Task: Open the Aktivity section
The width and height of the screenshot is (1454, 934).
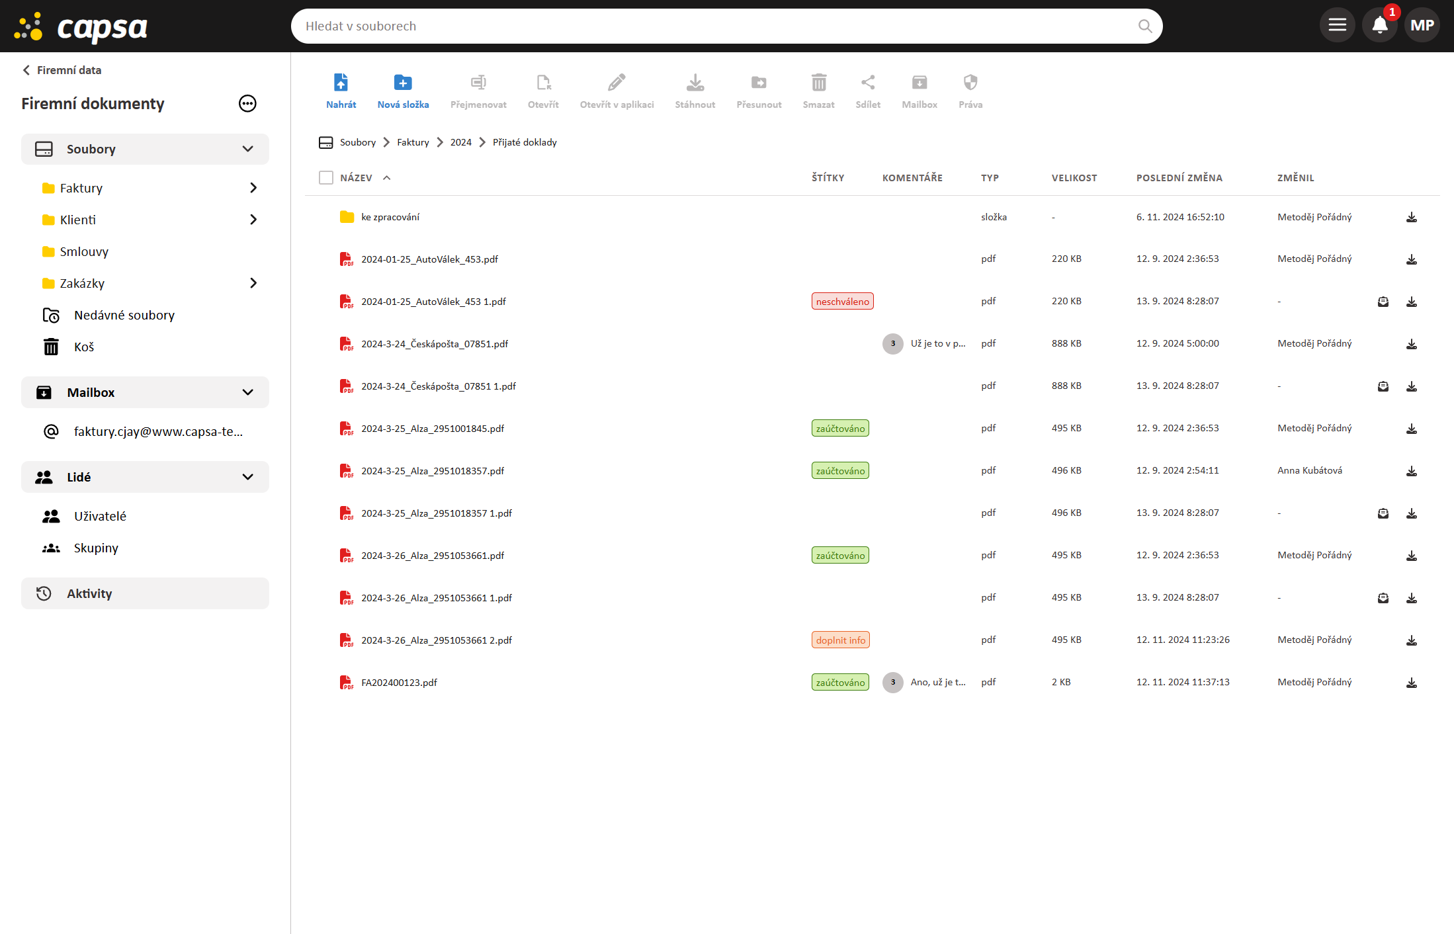Action: tap(89, 593)
